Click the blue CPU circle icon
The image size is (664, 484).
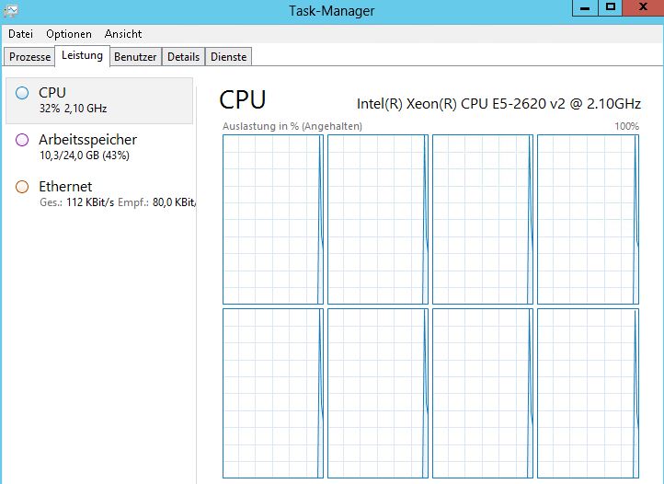(22, 93)
